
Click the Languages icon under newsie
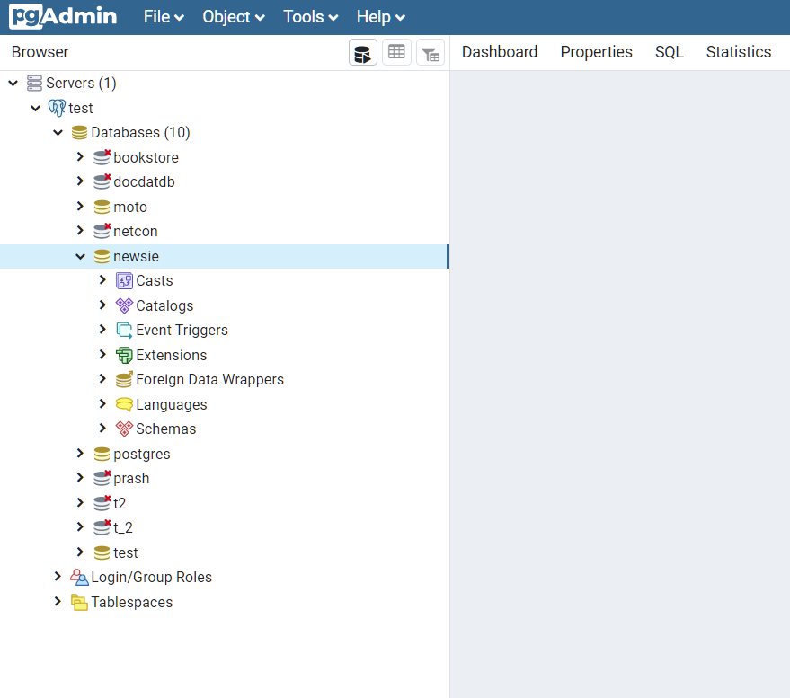(x=123, y=404)
